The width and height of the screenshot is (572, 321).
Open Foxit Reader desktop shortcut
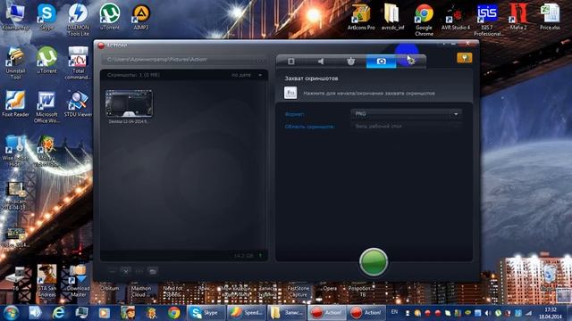tap(15, 103)
